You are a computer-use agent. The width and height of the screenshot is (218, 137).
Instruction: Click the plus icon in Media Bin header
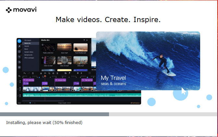(87, 40)
